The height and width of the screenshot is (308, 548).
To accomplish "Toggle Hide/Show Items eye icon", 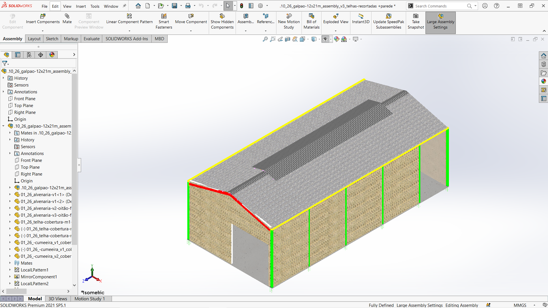I will 325,39.
